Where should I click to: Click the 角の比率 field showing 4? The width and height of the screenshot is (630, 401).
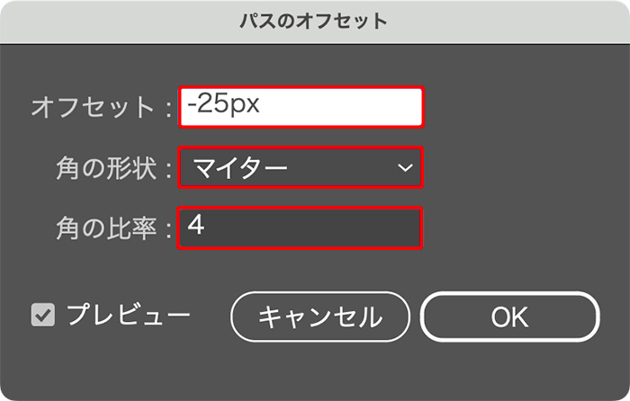pyautogui.click(x=300, y=227)
